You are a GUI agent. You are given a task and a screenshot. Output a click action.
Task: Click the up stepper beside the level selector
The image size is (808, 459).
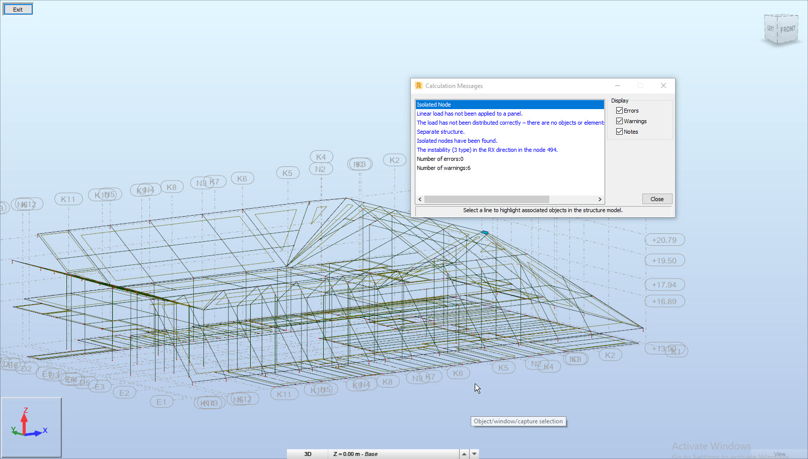click(x=464, y=454)
